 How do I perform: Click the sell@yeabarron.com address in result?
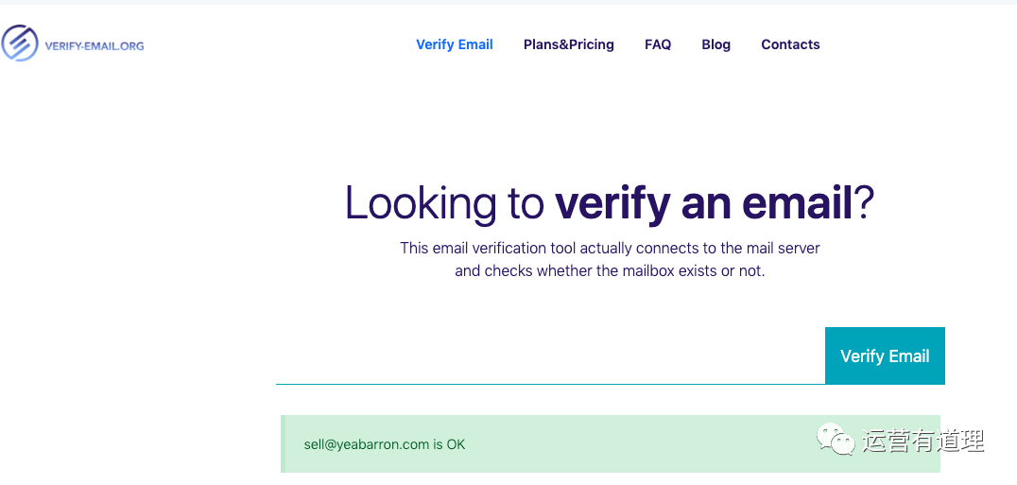pyautogui.click(x=367, y=444)
